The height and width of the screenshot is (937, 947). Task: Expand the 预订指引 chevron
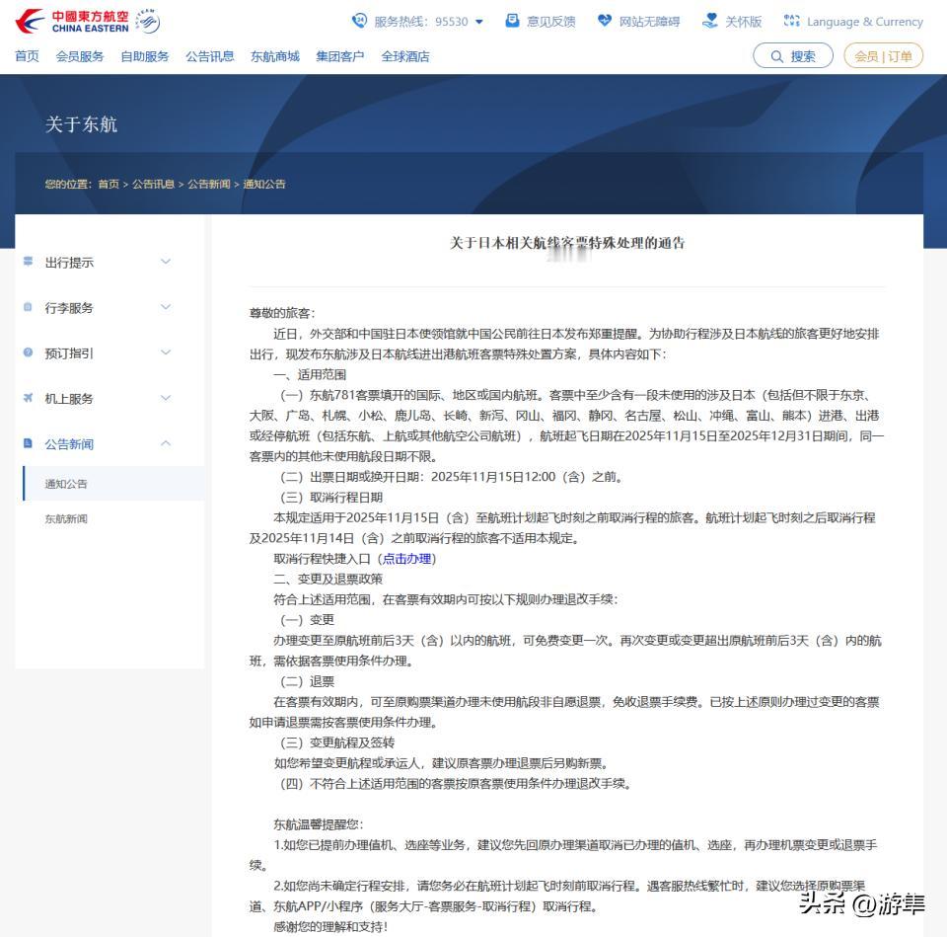pyautogui.click(x=166, y=351)
